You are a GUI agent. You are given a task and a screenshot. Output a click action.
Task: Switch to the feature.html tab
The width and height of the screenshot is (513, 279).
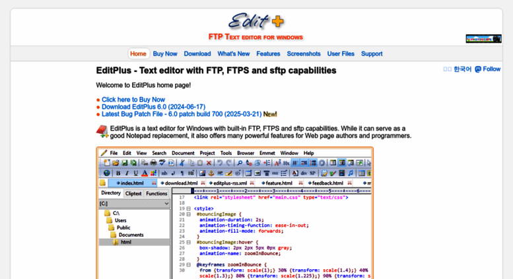279,183
